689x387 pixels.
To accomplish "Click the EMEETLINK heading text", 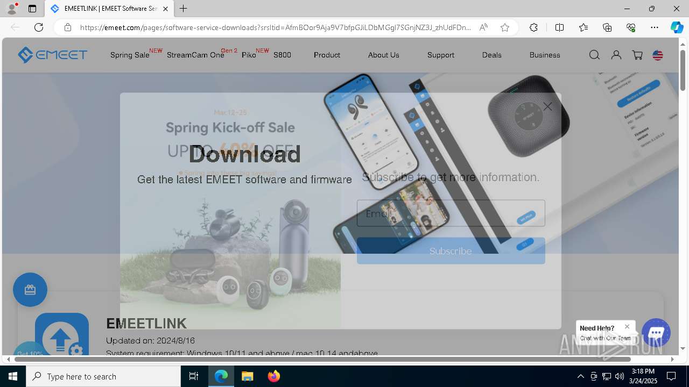I will click(x=146, y=323).
